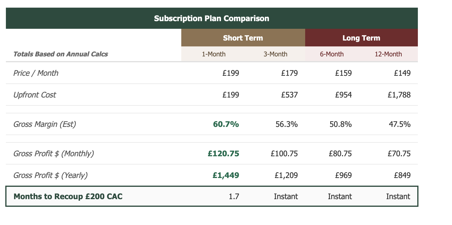
Task: Click the Price / Month row label
Action: coord(36,73)
